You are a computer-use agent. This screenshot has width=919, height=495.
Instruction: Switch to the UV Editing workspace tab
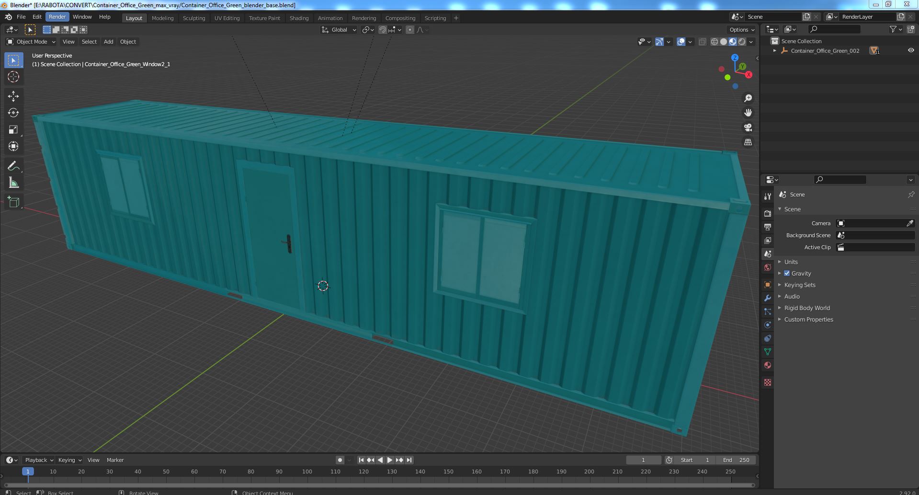pyautogui.click(x=227, y=18)
